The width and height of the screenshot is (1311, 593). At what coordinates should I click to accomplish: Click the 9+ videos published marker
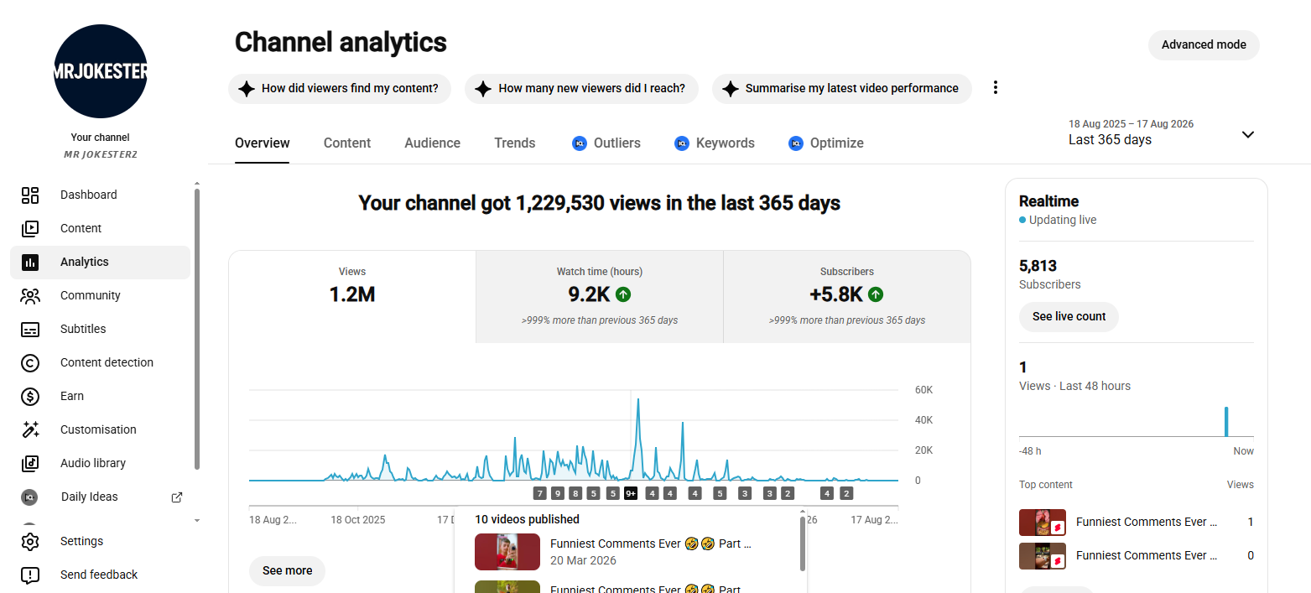[631, 493]
